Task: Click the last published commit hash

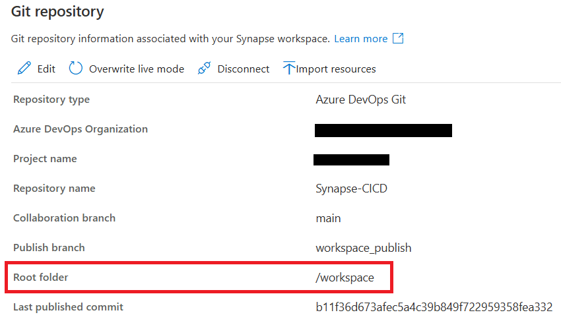Action: [434, 307]
